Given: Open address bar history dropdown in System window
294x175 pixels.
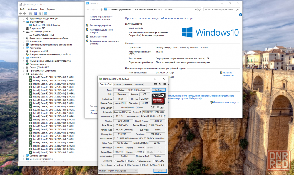Looking at the screenshot, I should tap(196, 9).
